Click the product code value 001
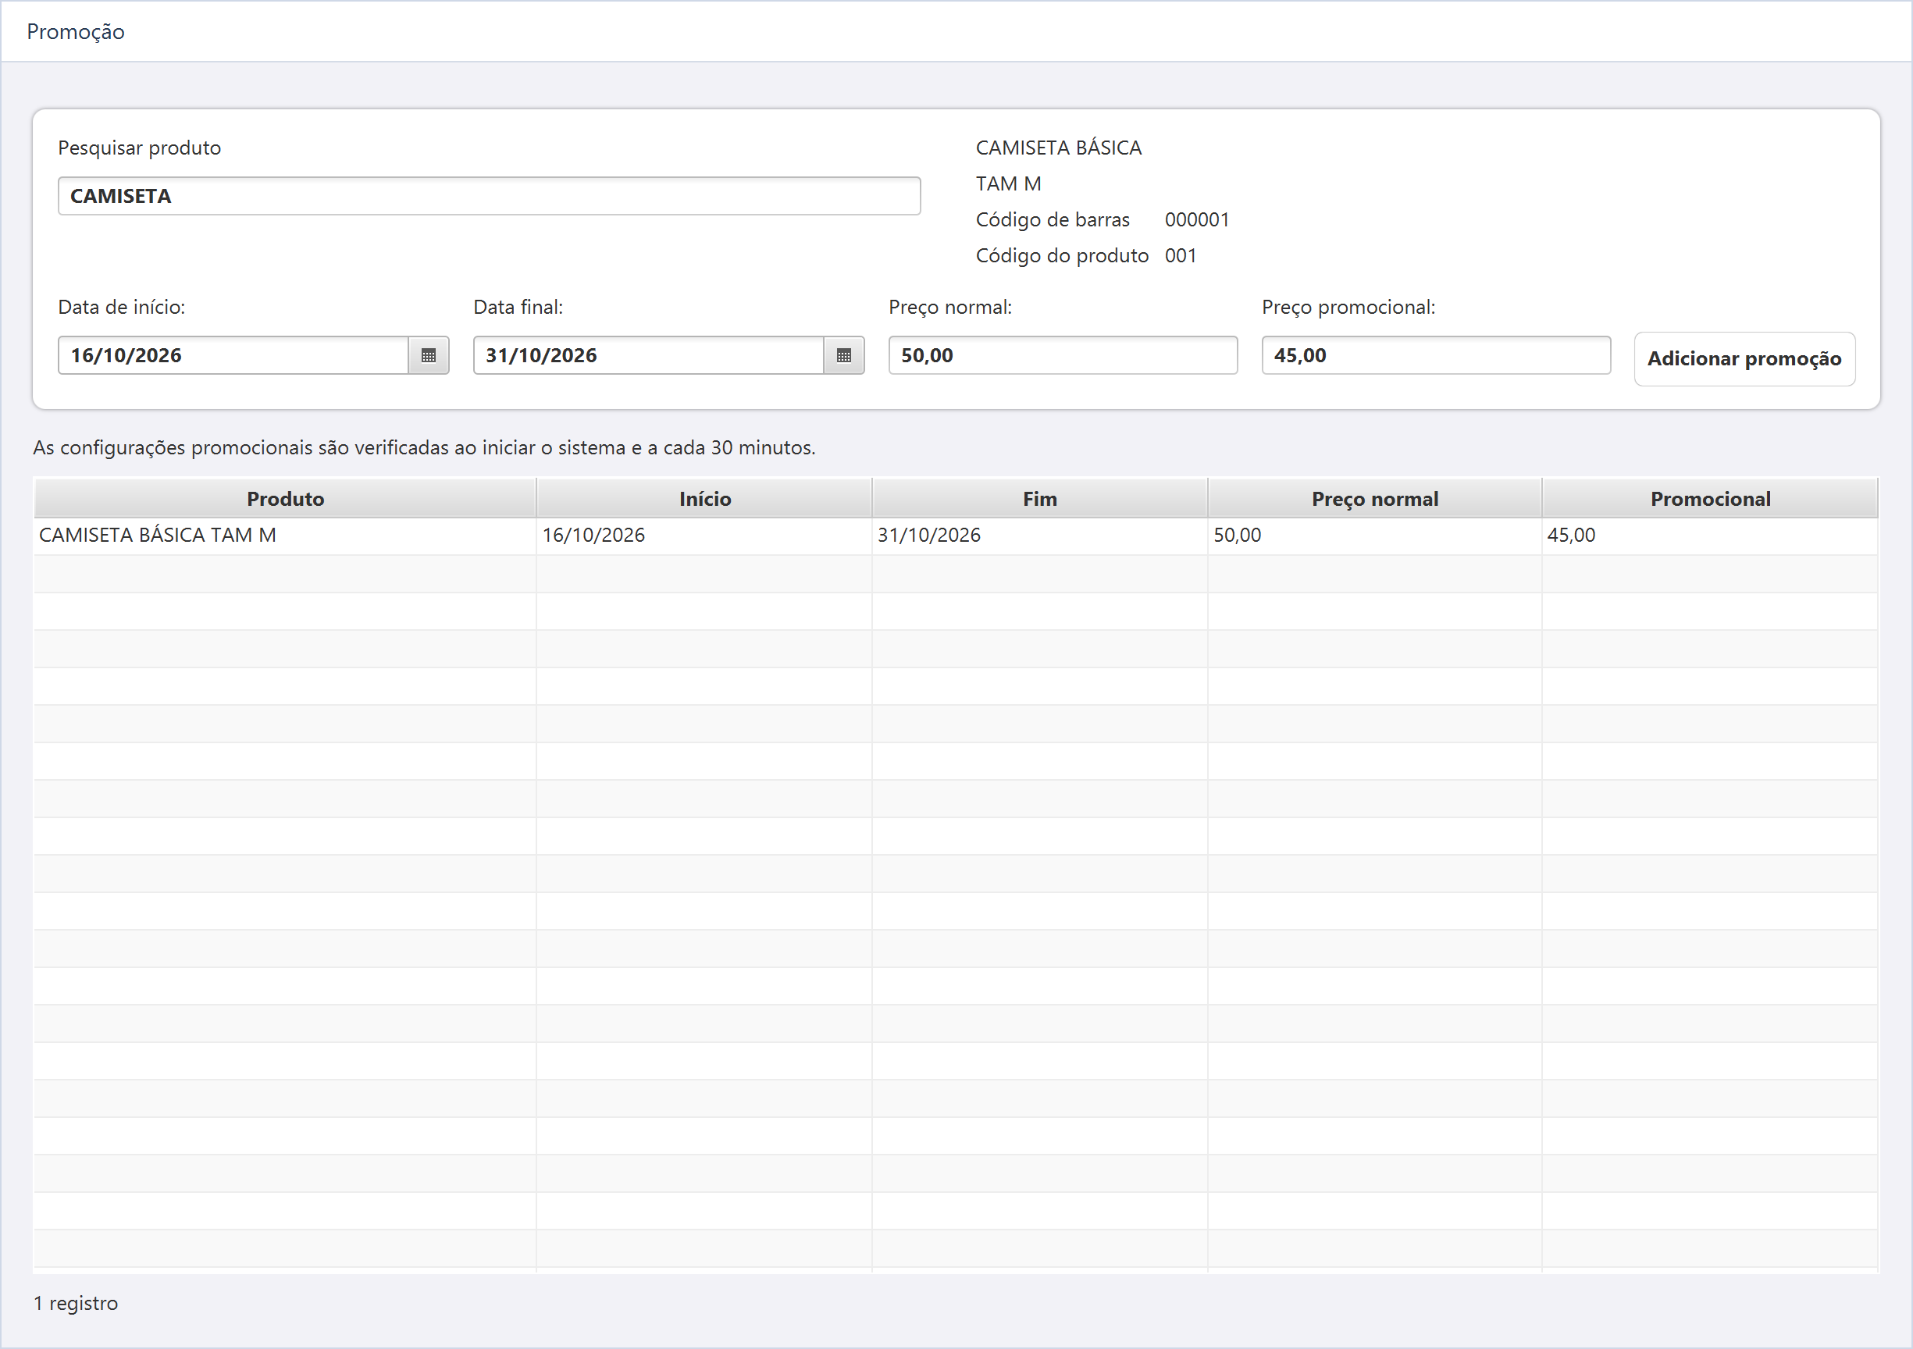The image size is (1913, 1349). point(1180,256)
